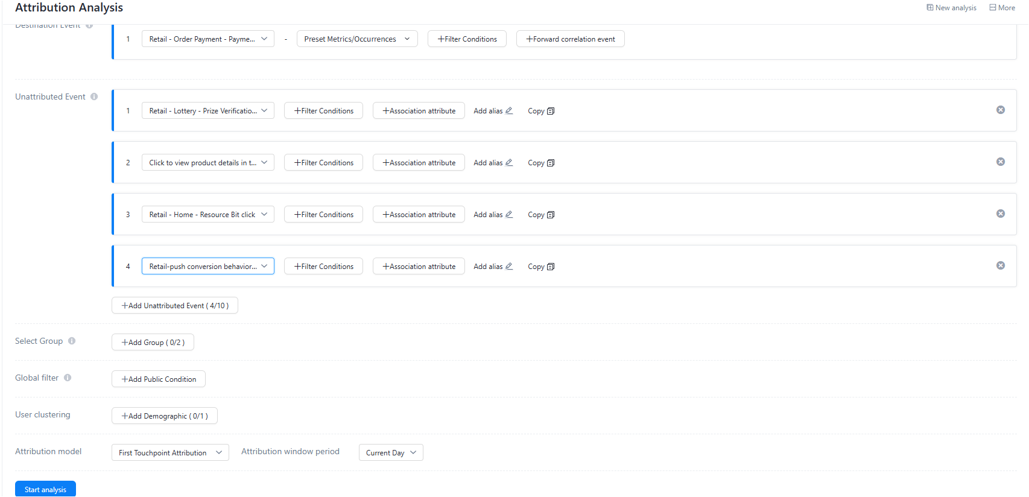This screenshot has height=497, width=1029.
Task: Remove the product details unattributed event
Action: point(1001,162)
